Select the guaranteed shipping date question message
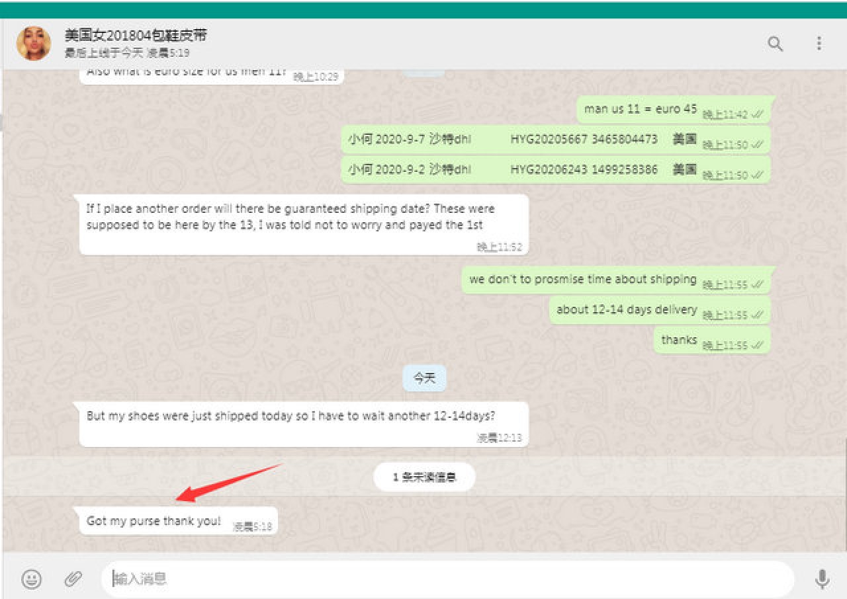Image resolution: width=847 pixels, height=599 pixels. [291, 217]
